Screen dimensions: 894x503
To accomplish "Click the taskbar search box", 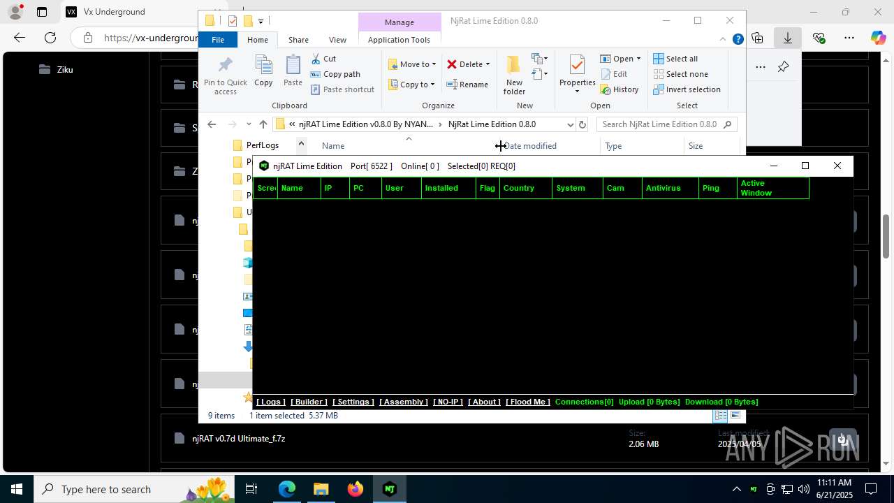I will (134, 489).
